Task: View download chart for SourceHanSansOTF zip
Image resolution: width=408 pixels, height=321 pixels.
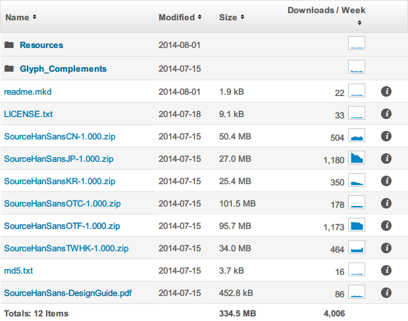Action: pos(357,225)
